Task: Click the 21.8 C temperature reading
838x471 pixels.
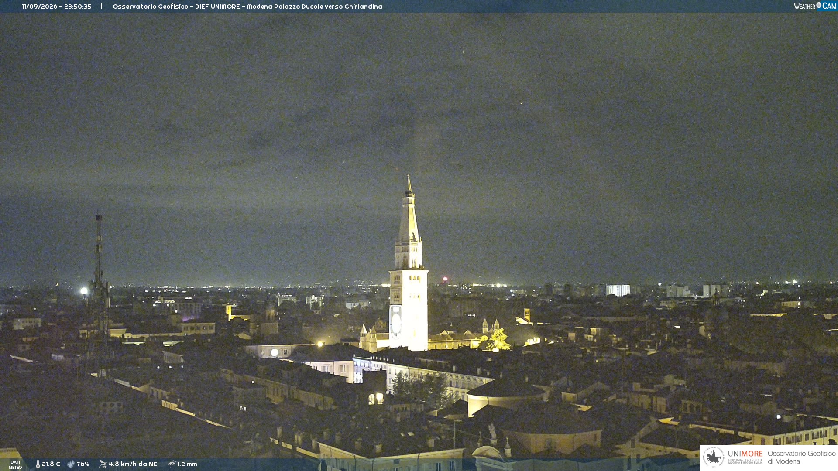Action: 51,464
